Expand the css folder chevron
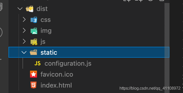 24,20
